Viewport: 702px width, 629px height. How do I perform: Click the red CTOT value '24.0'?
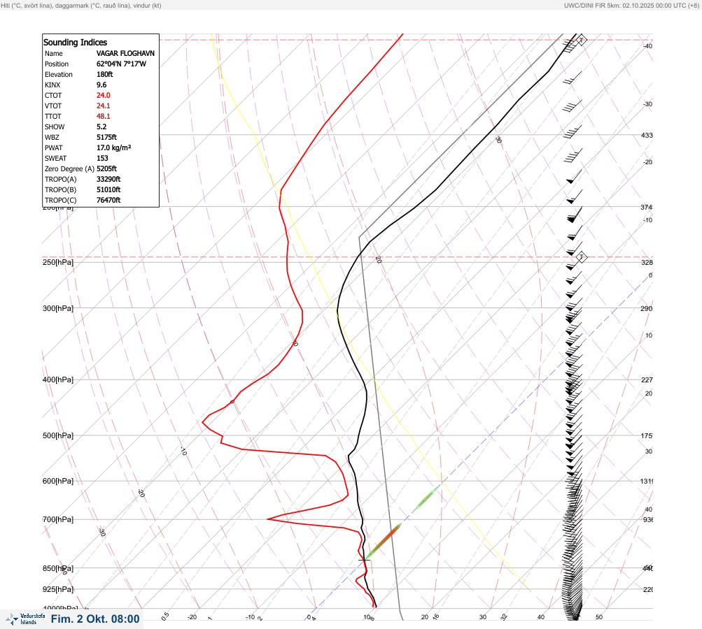(x=104, y=95)
